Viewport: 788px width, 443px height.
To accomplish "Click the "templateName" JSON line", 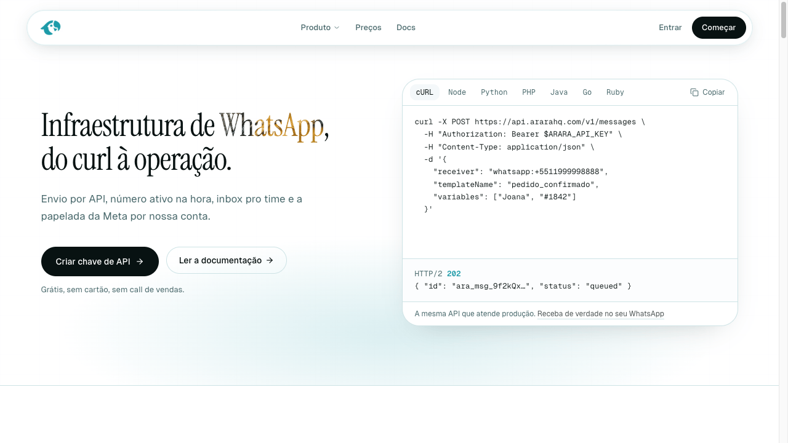I will point(517,185).
